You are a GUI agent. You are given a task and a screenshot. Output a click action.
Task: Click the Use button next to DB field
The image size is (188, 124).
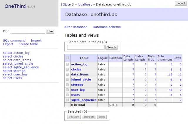(50, 31)
